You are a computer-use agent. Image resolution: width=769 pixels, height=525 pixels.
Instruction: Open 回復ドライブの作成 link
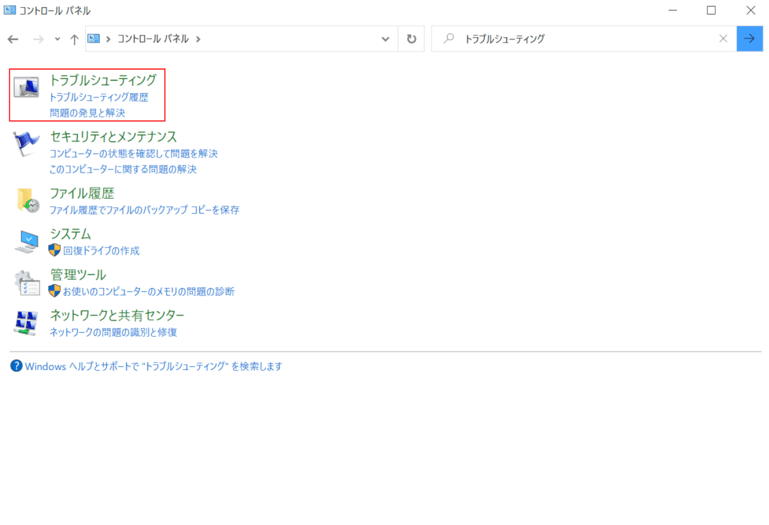pyautogui.click(x=101, y=251)
